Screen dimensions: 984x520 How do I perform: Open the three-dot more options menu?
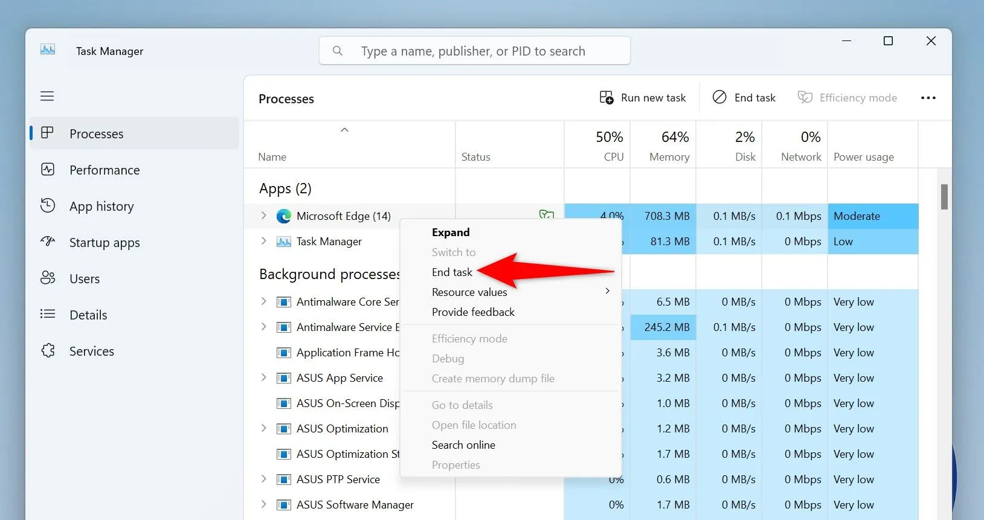(928, 98)
